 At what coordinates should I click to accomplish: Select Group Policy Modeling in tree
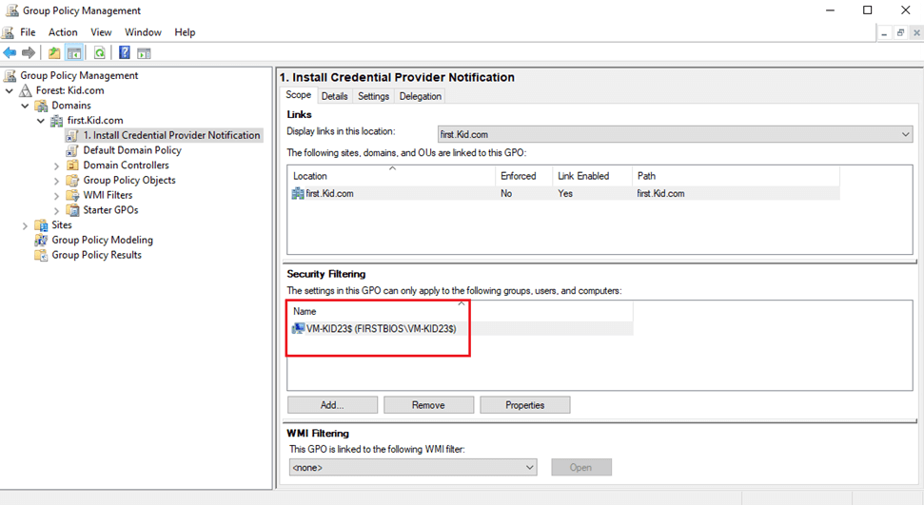[102, 240]
